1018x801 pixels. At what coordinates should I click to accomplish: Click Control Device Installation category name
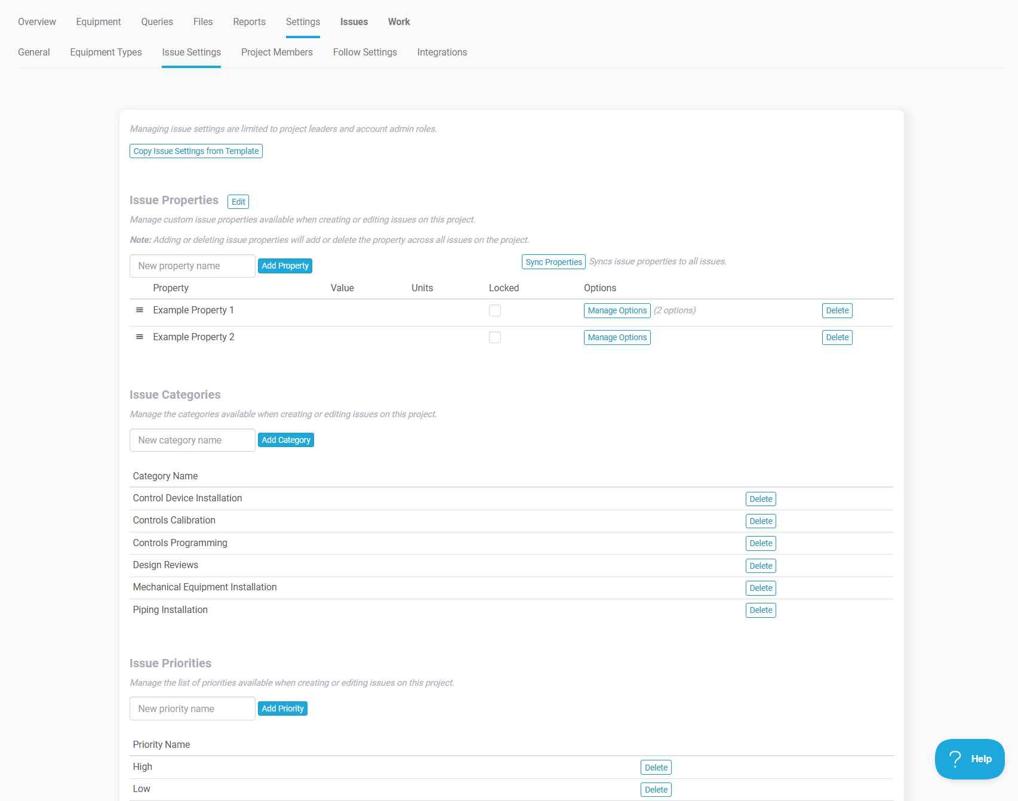(x=187, y=498)
